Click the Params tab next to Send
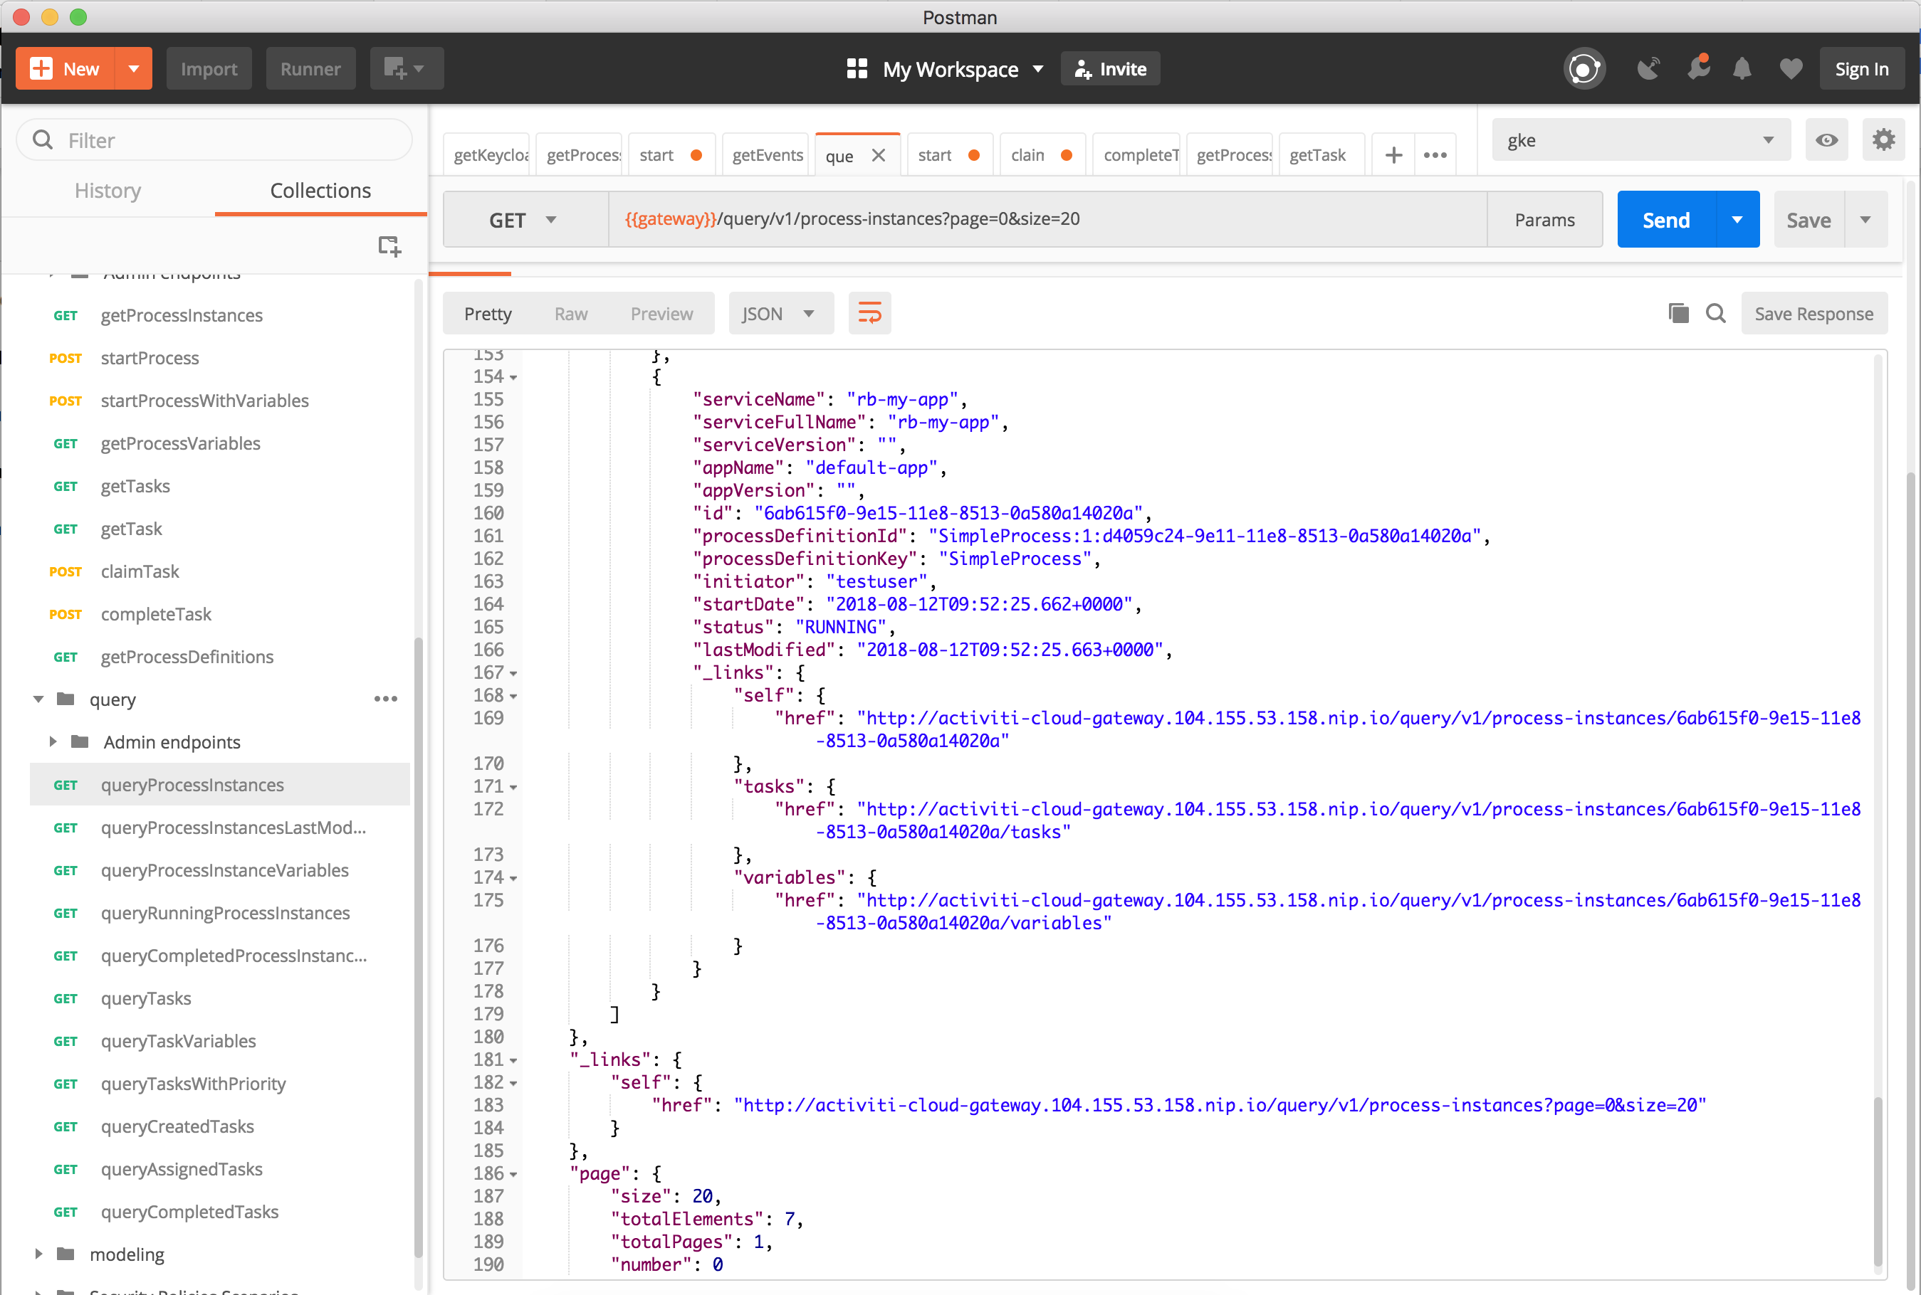Viewport: 1921px width, 1295px height. (x=1544, y=218)
